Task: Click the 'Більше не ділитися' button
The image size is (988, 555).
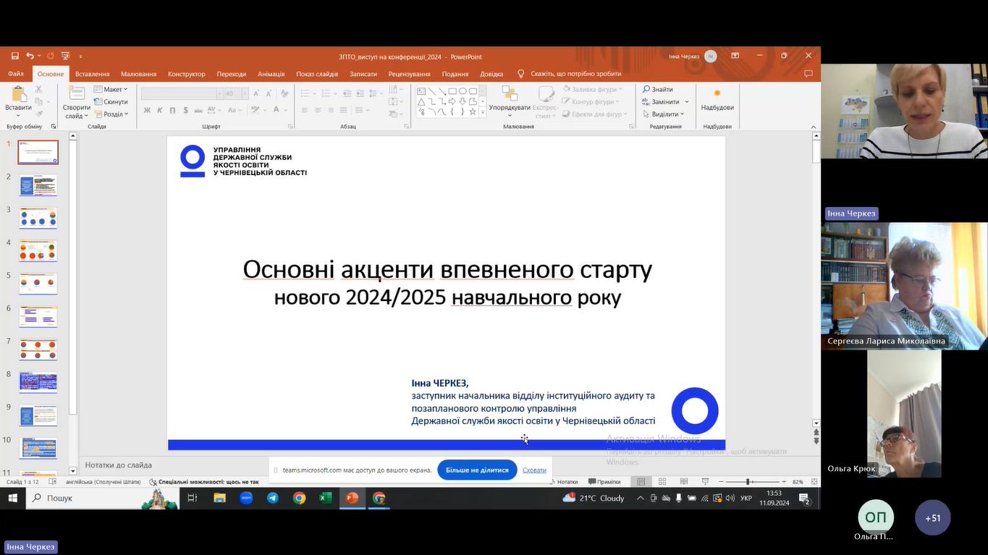Action: [477, 470]
